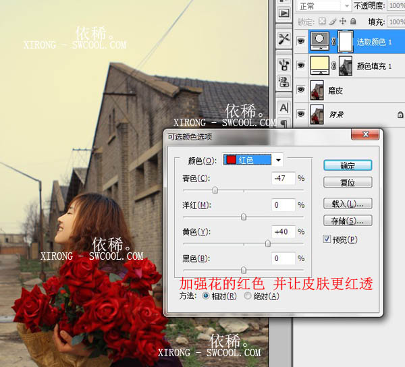Open the tools preset panel icon (wrench)
The width and height of the screenshot is (405, 367).
coord(283,39)
